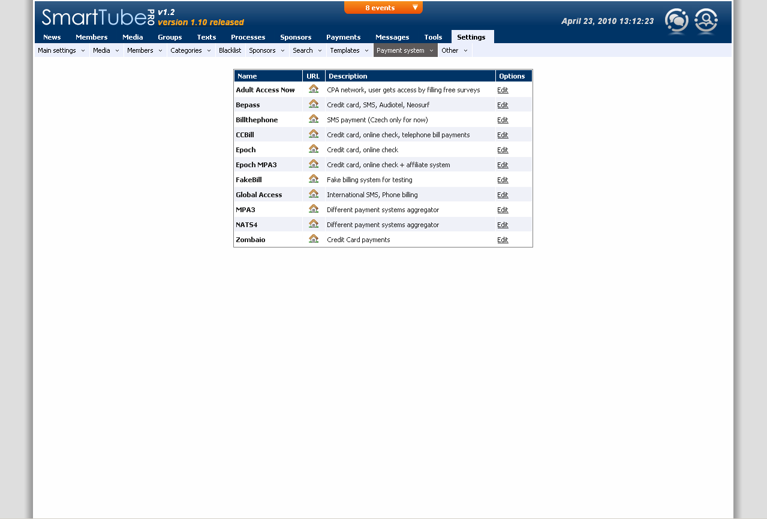Viewport: 767px width, 519px height.
Task: Go to Tools tab
Action: 433,37
